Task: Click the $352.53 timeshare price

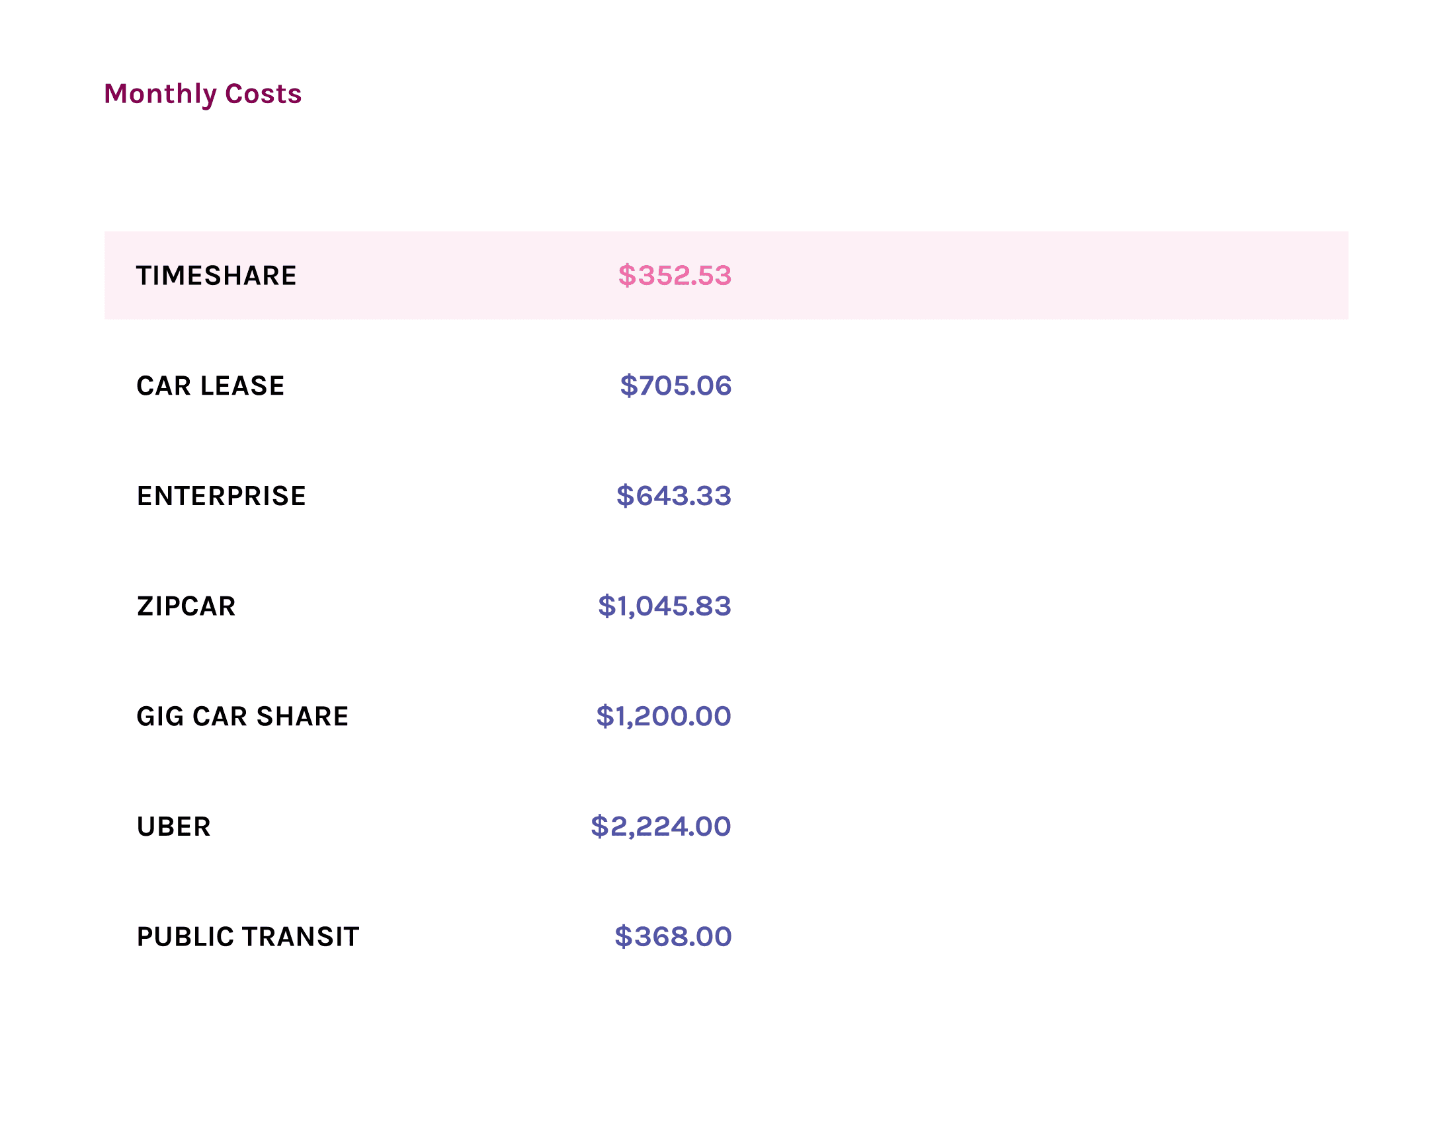Action: click(x=675, y=276)
